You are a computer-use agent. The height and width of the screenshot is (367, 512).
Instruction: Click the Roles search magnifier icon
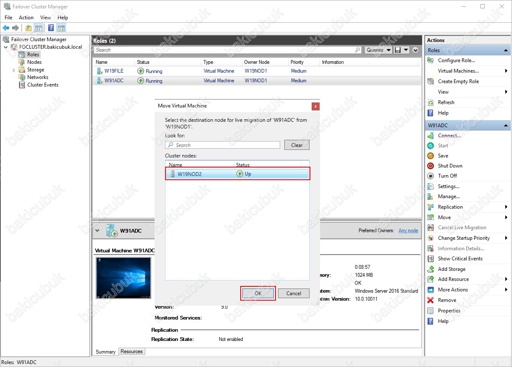click(x=358, y=50)
